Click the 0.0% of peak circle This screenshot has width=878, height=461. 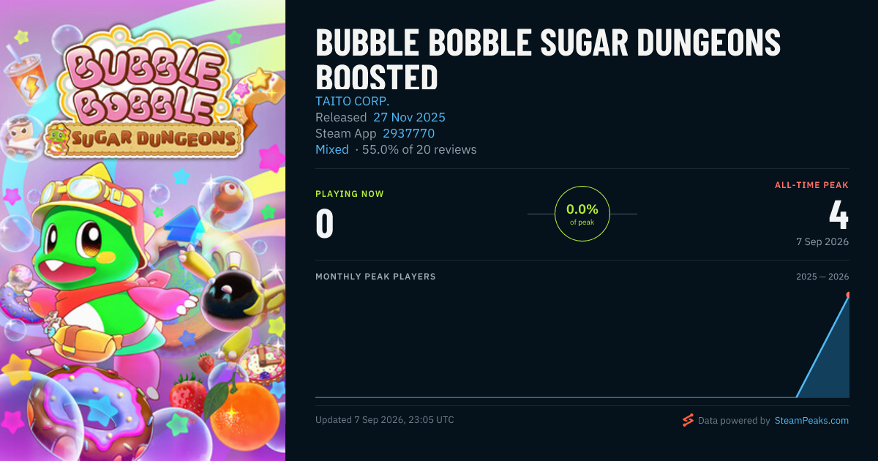coord(582,214)
